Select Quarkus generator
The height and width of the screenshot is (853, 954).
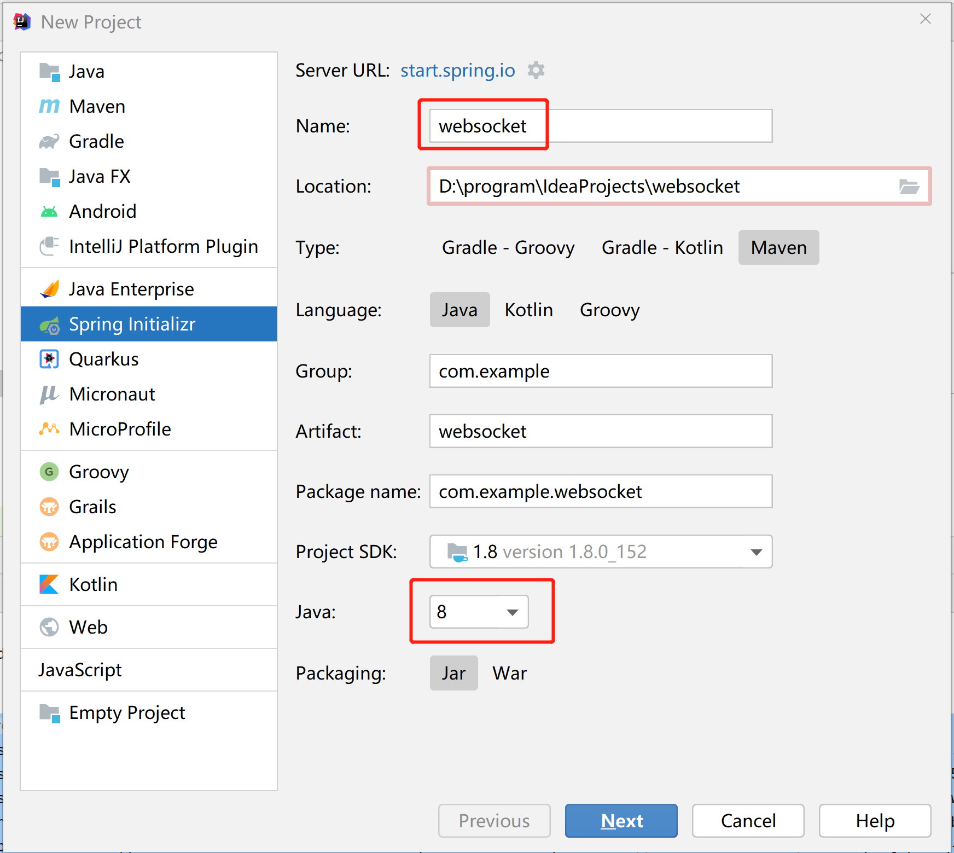[149, 359]
